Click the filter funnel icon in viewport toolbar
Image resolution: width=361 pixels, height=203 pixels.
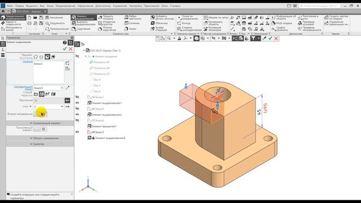[x=253, y=38]
